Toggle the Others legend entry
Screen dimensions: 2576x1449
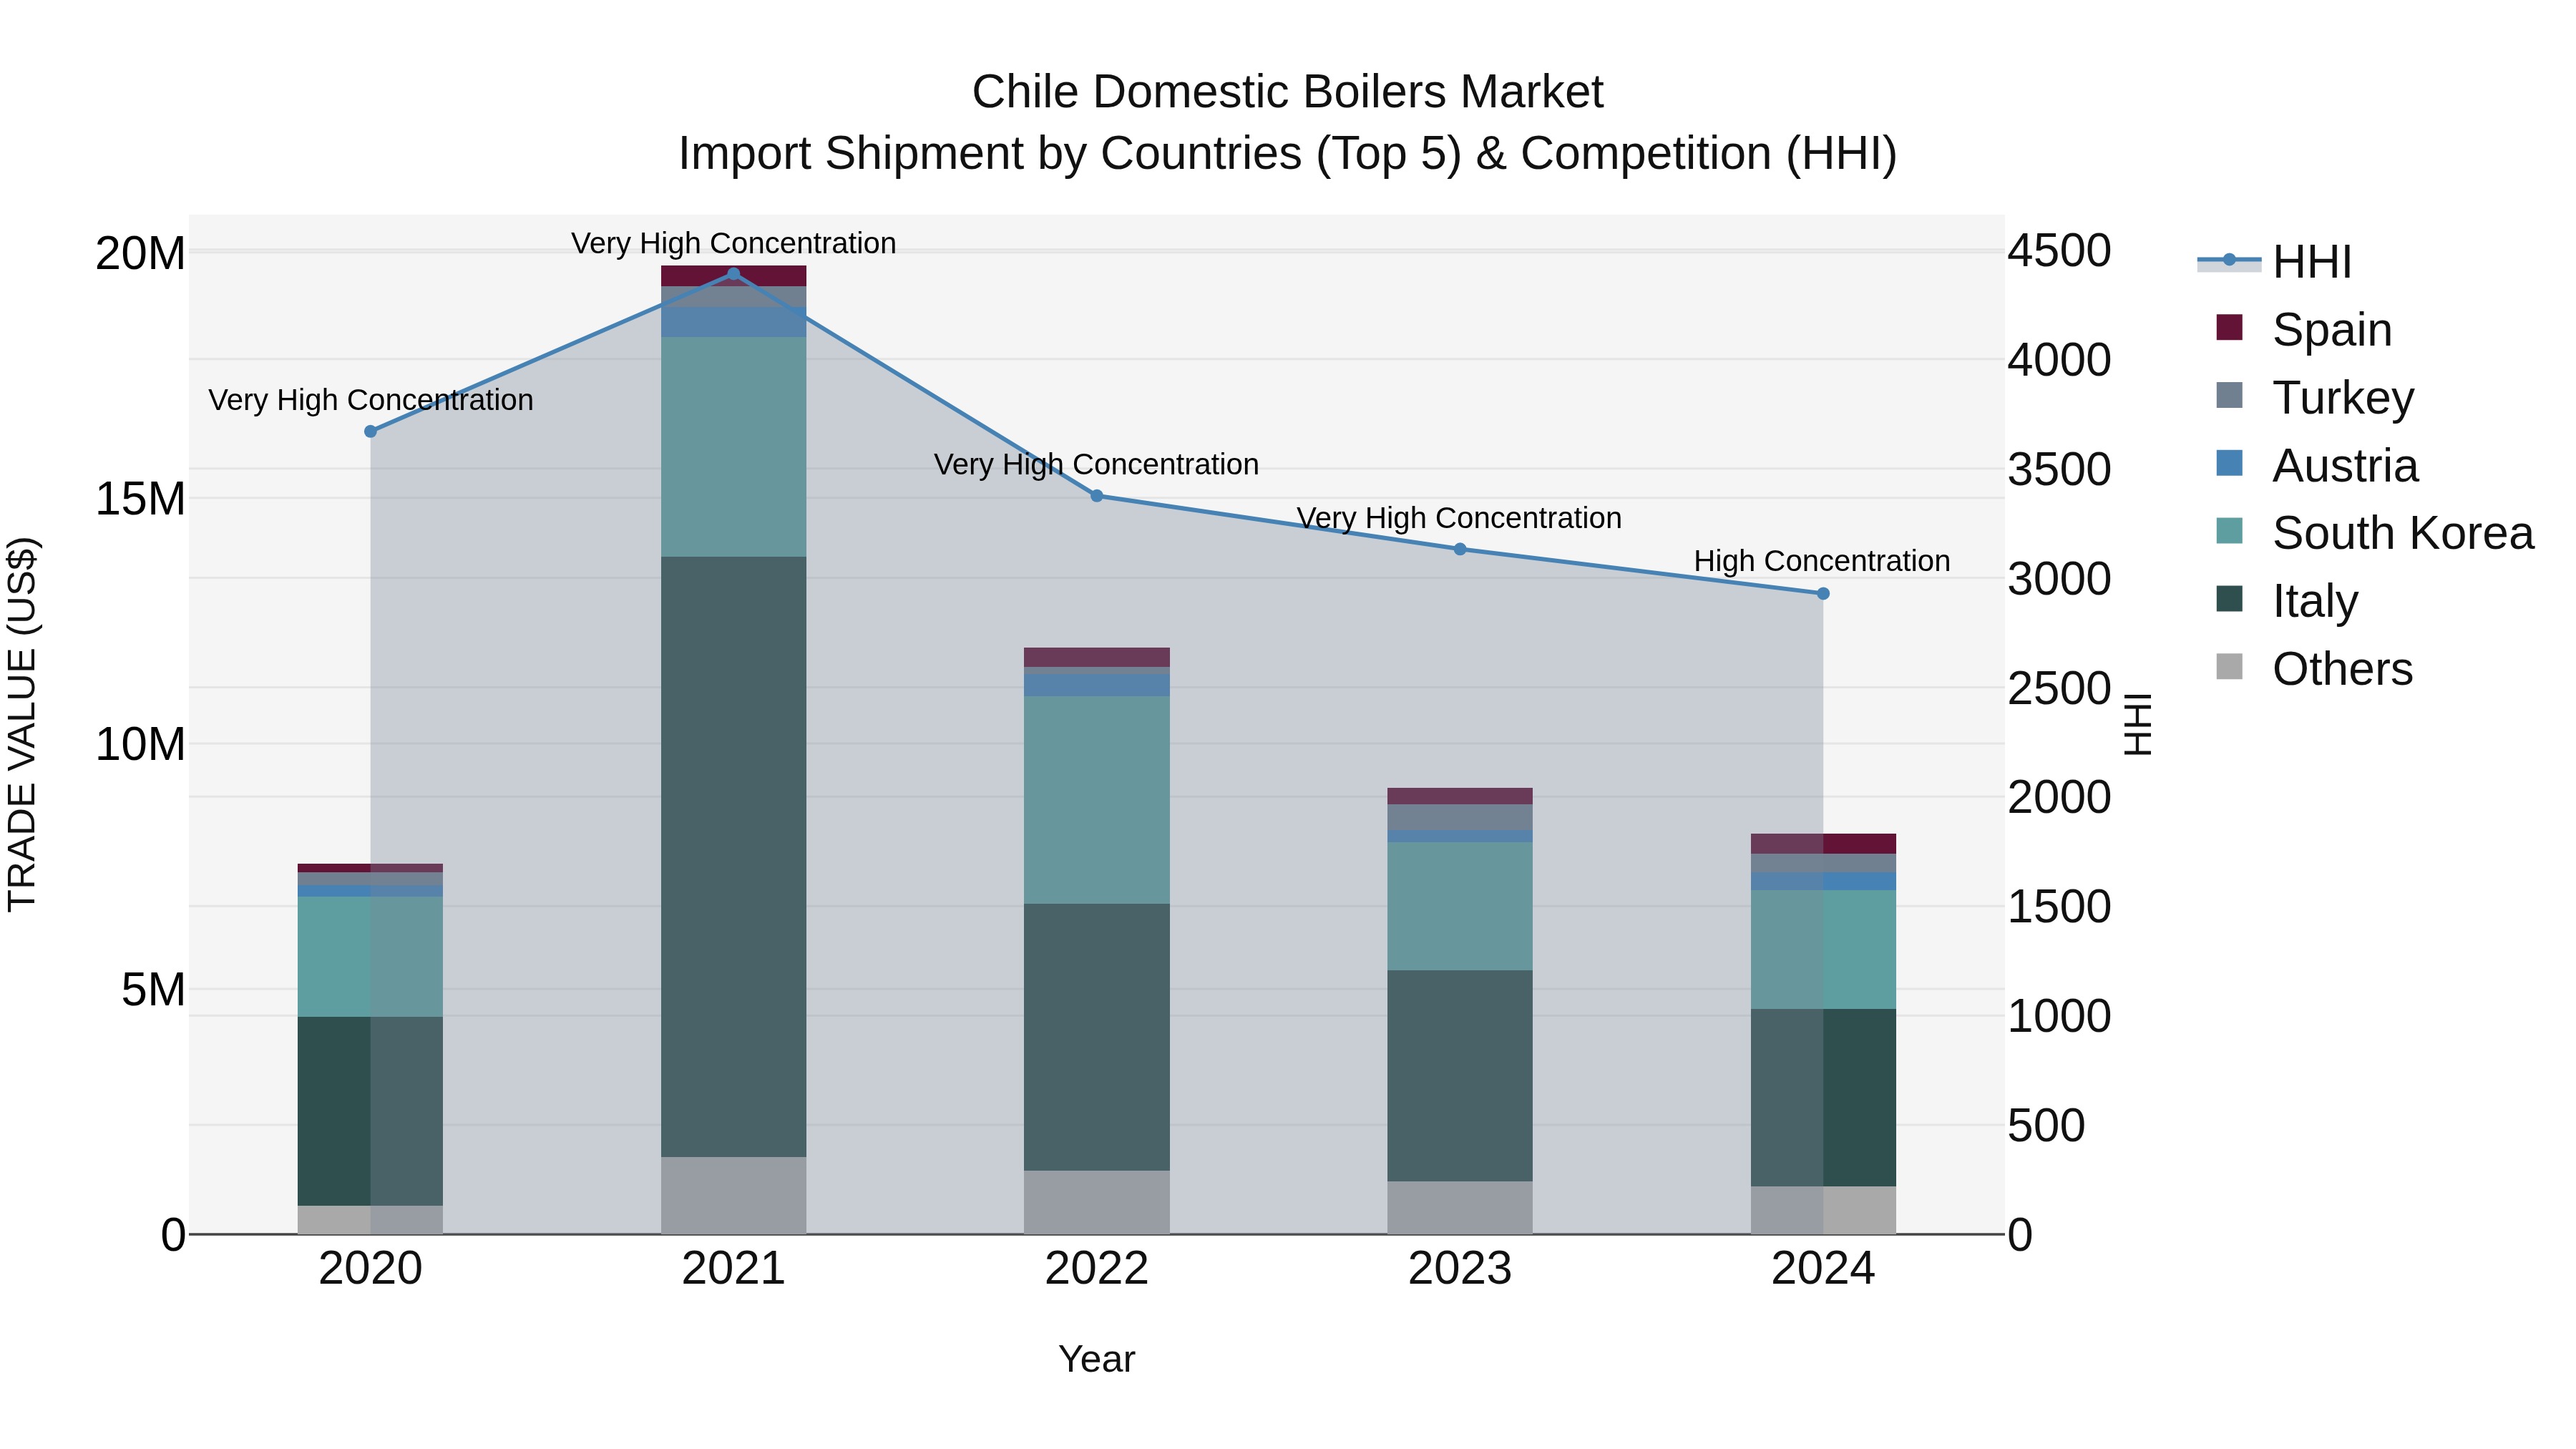pyautogui.click(x=2314, y=668)
